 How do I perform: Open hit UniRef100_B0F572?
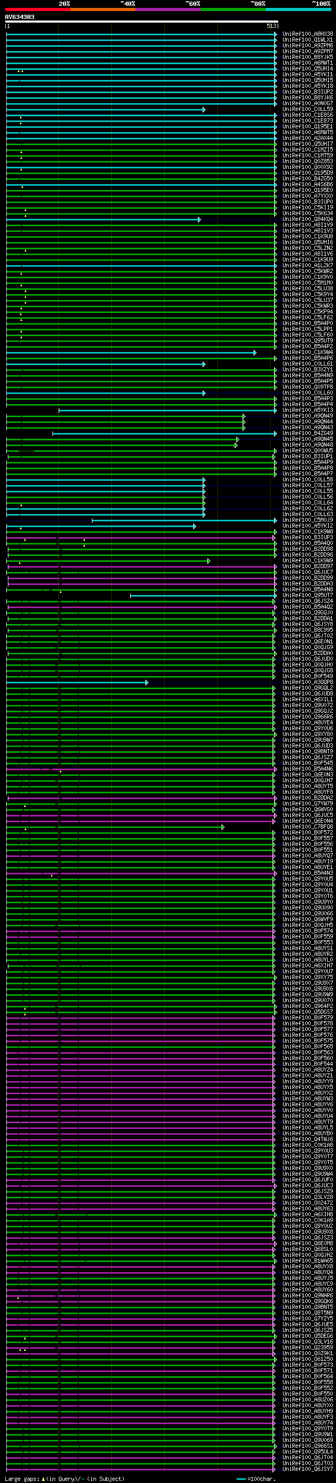click(x=307, y=833)
